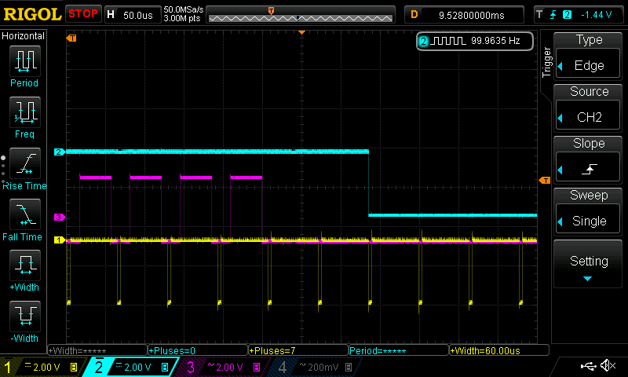This screenshot has width=628, height=377.
Task: Toggle the speaker sound icon
Action: (x=608, y=366)
